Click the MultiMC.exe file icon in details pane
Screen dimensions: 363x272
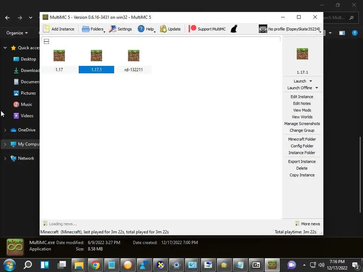pos(15,247)
